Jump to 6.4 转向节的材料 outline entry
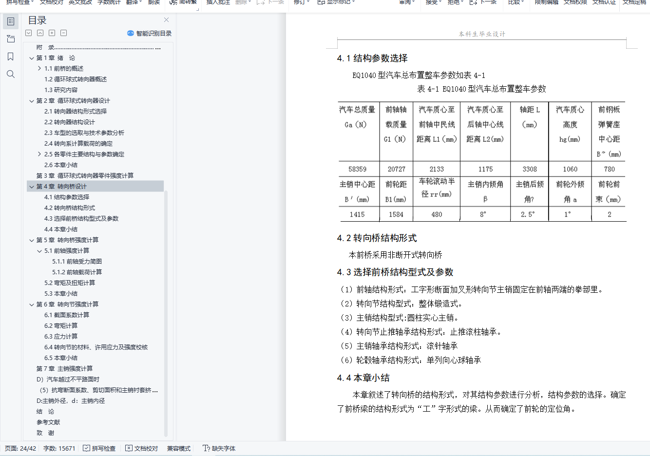Image resolution: width=650 pixels, height=456 pixels. (96, 347)
